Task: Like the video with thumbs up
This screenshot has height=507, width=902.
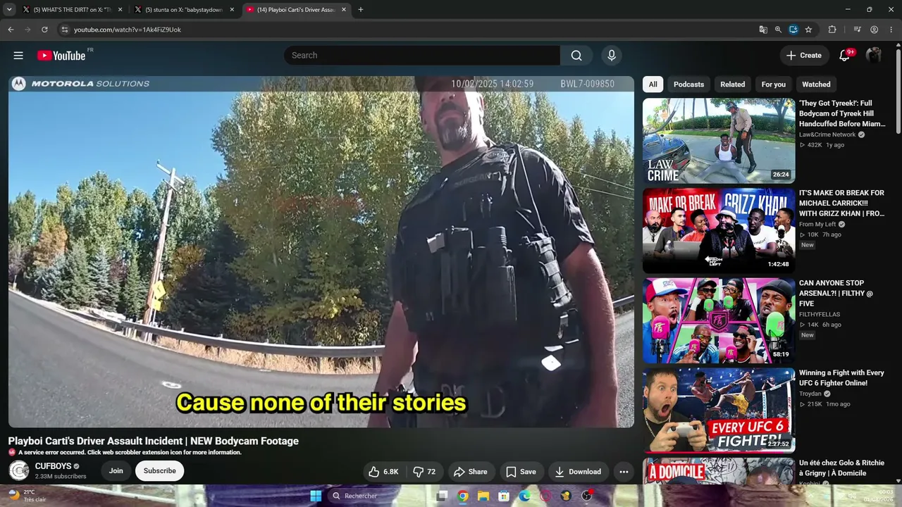Action: pos(383,472)
